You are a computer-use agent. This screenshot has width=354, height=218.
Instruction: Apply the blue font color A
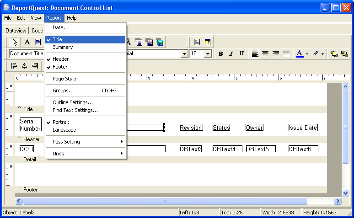300,54
